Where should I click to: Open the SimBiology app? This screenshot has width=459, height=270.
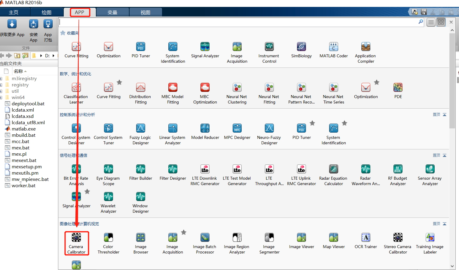tap(301, 50)
